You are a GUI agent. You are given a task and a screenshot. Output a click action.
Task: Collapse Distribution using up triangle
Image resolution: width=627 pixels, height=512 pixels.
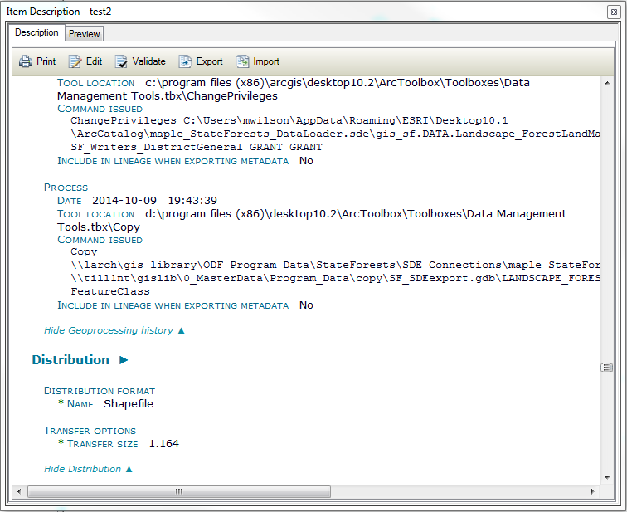[129, 469]
